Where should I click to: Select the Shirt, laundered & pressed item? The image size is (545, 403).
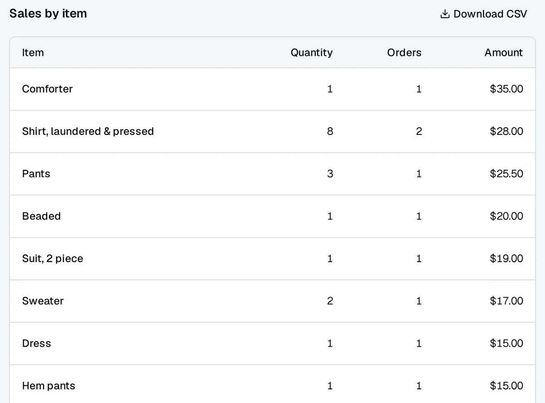88,131
